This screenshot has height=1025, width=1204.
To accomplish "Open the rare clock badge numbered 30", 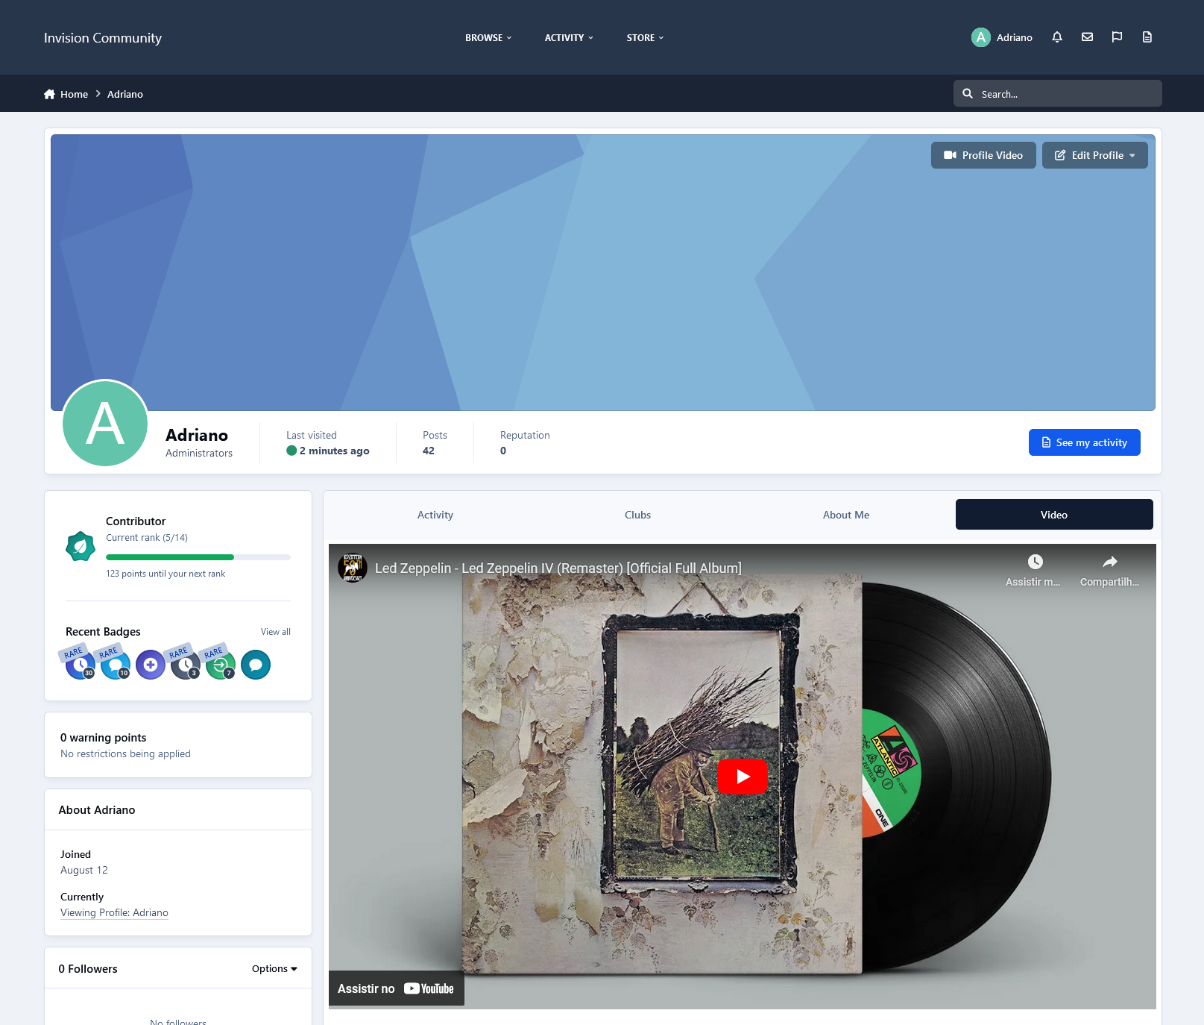I will [80, 664].
